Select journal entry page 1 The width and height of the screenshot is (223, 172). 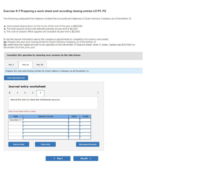tap(18, 93)
